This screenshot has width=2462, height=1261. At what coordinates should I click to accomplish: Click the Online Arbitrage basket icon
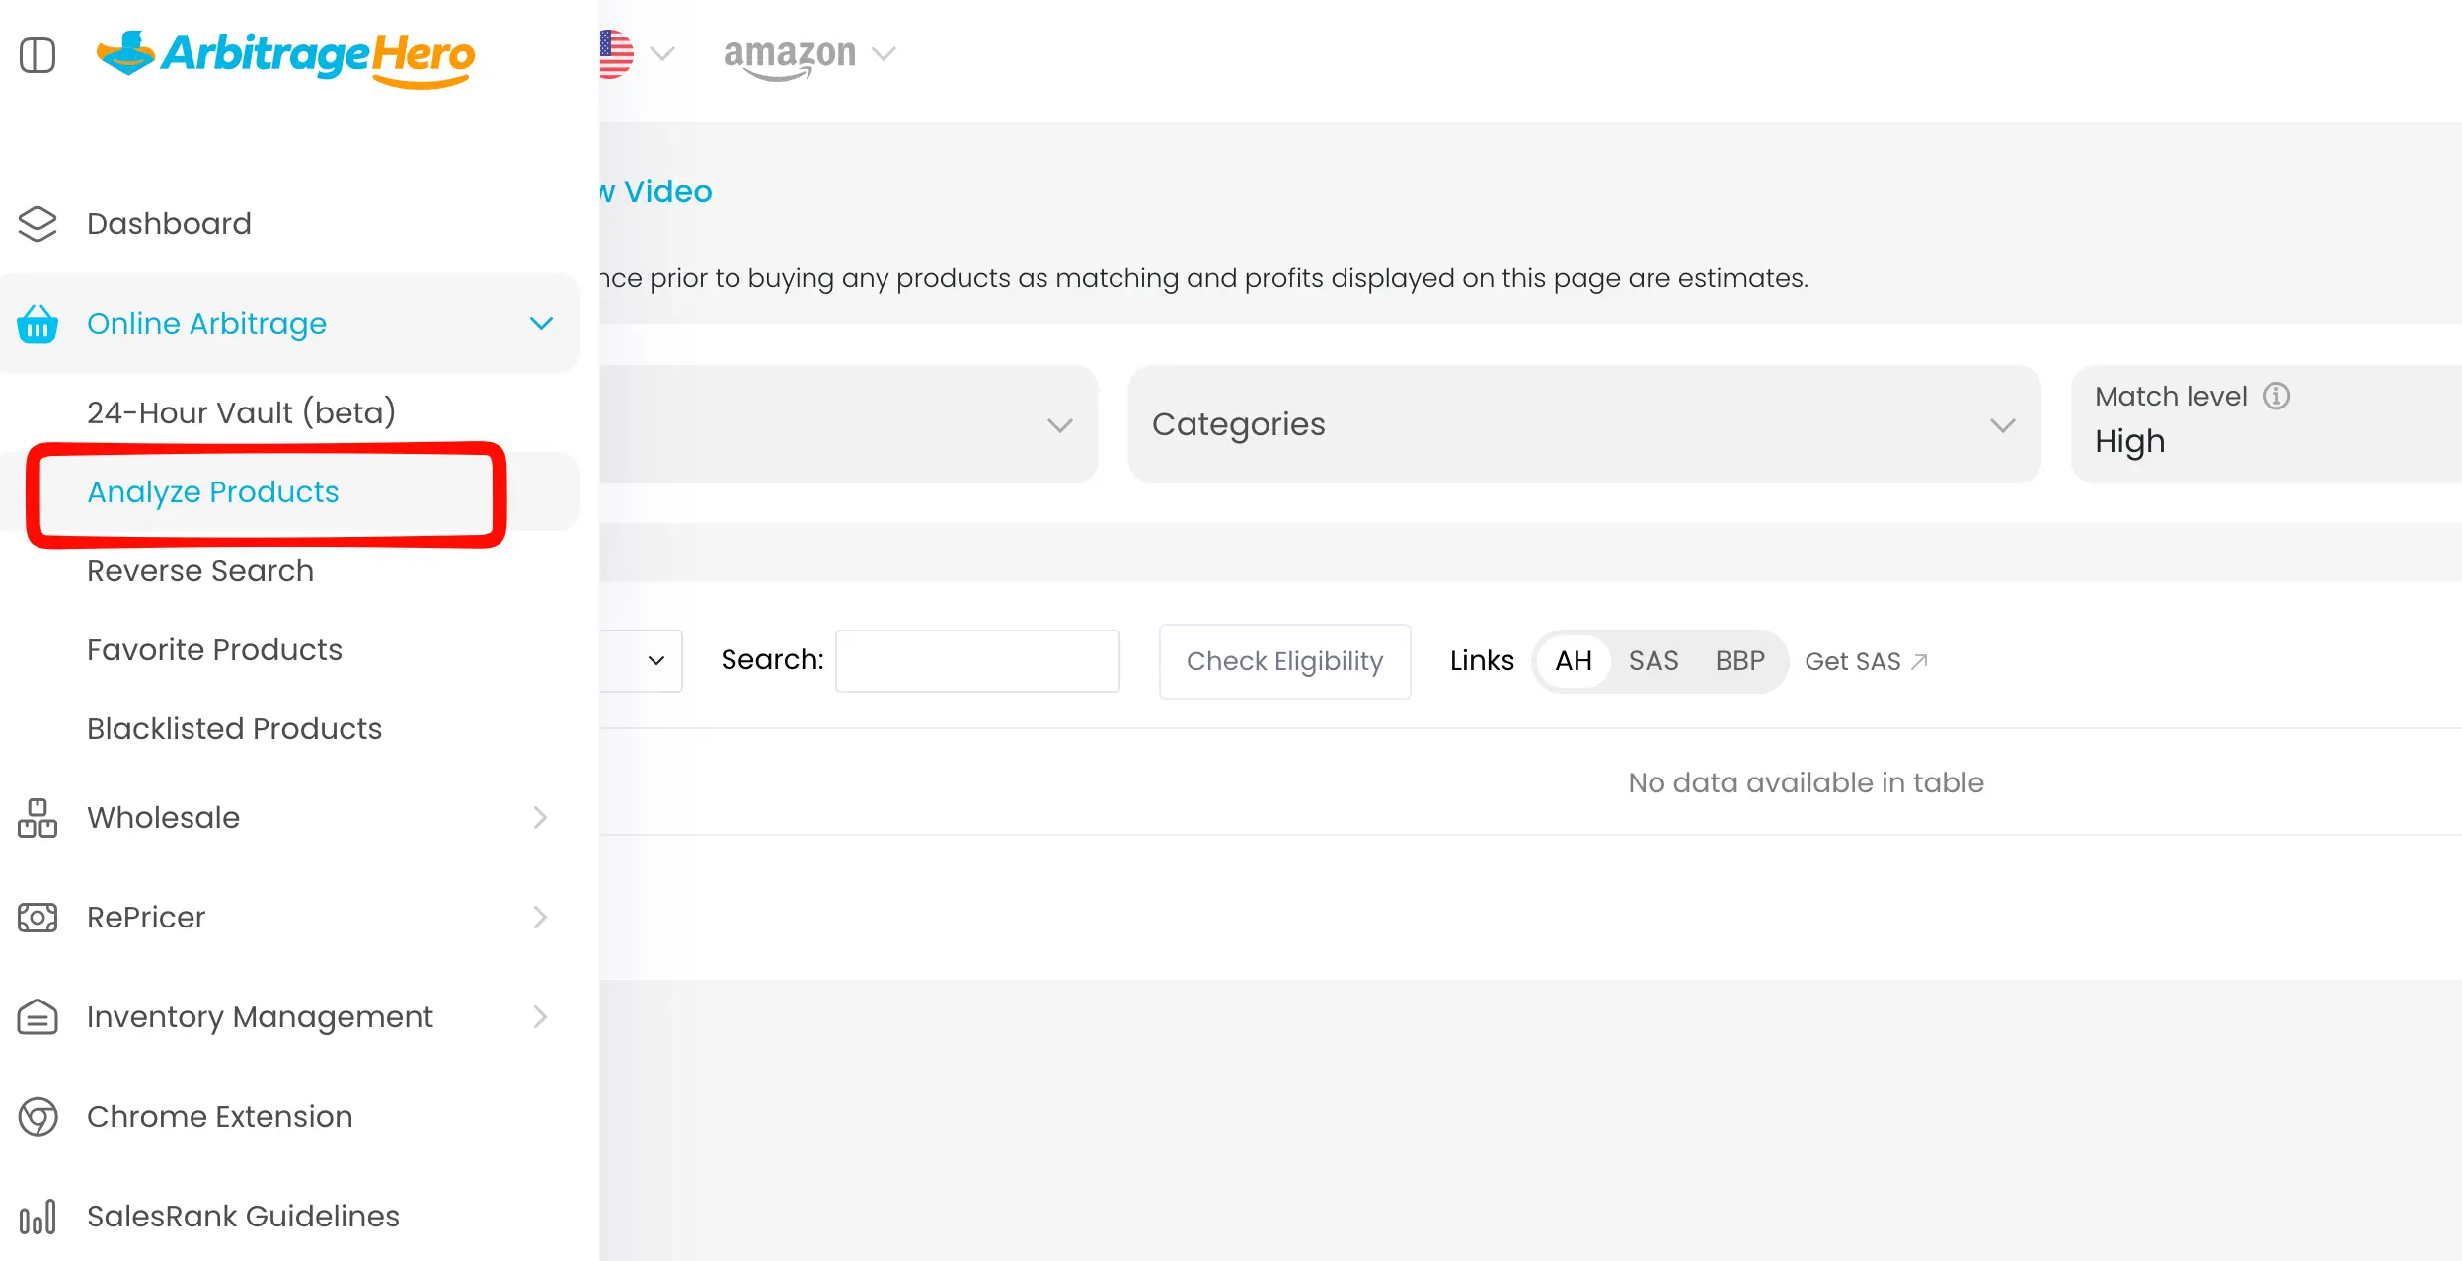click(x=38, y=323)
